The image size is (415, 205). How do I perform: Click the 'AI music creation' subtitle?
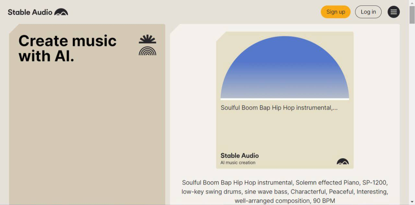pos(238,163)
